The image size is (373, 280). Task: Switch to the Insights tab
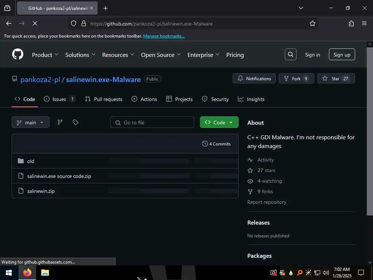[251, 99]
